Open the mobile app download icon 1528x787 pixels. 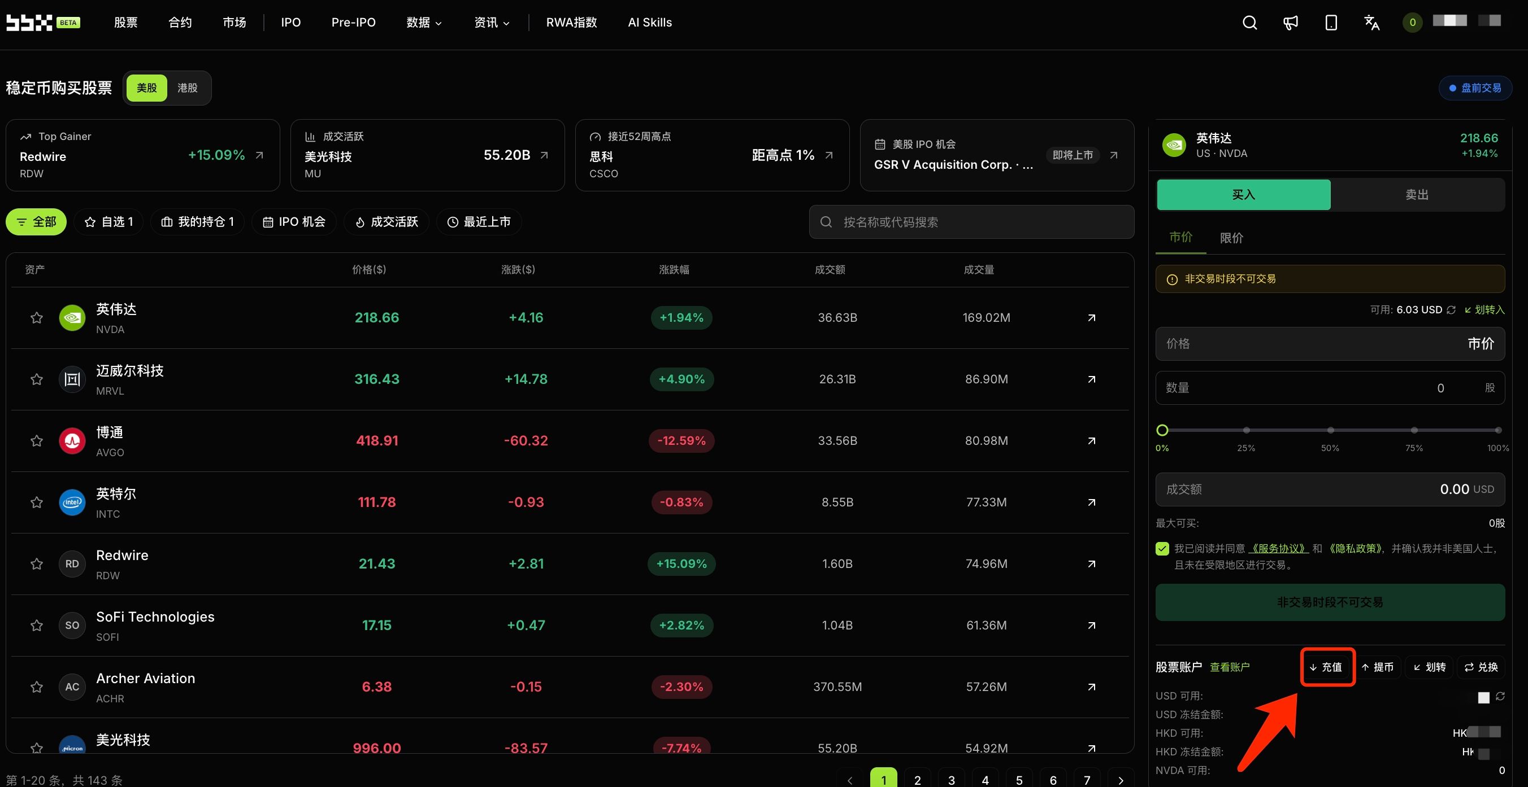click(1331, 23)
